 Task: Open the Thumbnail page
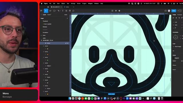pos(45,21)
